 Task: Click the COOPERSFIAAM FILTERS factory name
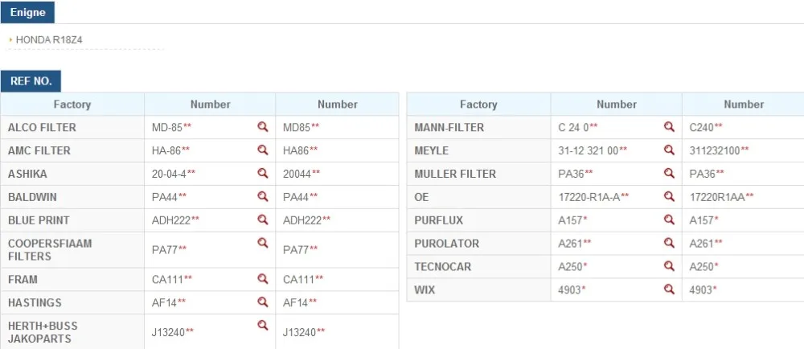click(50, 249)
